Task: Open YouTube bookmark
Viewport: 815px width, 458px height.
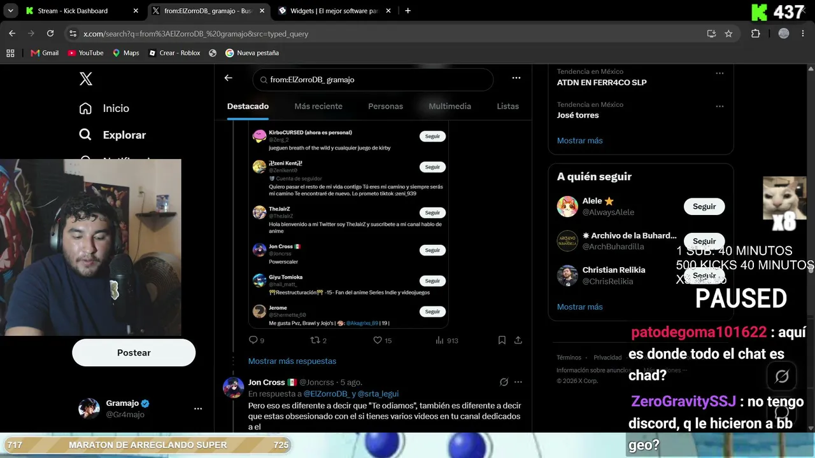Action: 85,53
